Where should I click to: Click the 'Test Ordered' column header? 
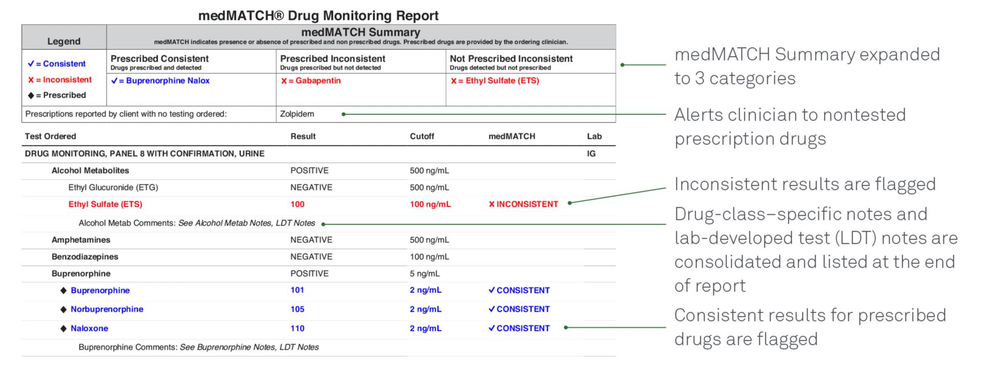[50, 136]
